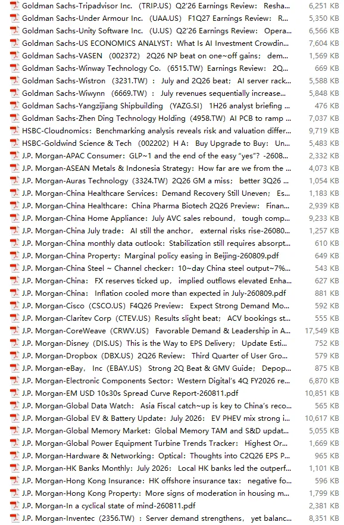This screenshot has height=525, width=344.
Task: Select file name J.P. Morgan-Global Power Equipment Turbine Trends
Action: pos(155,443)
